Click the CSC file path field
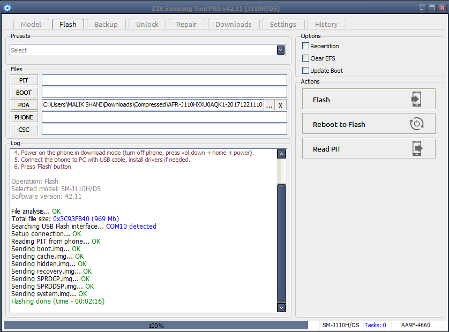The height and width of the screenshot is (332, 449). click(164, 130)
